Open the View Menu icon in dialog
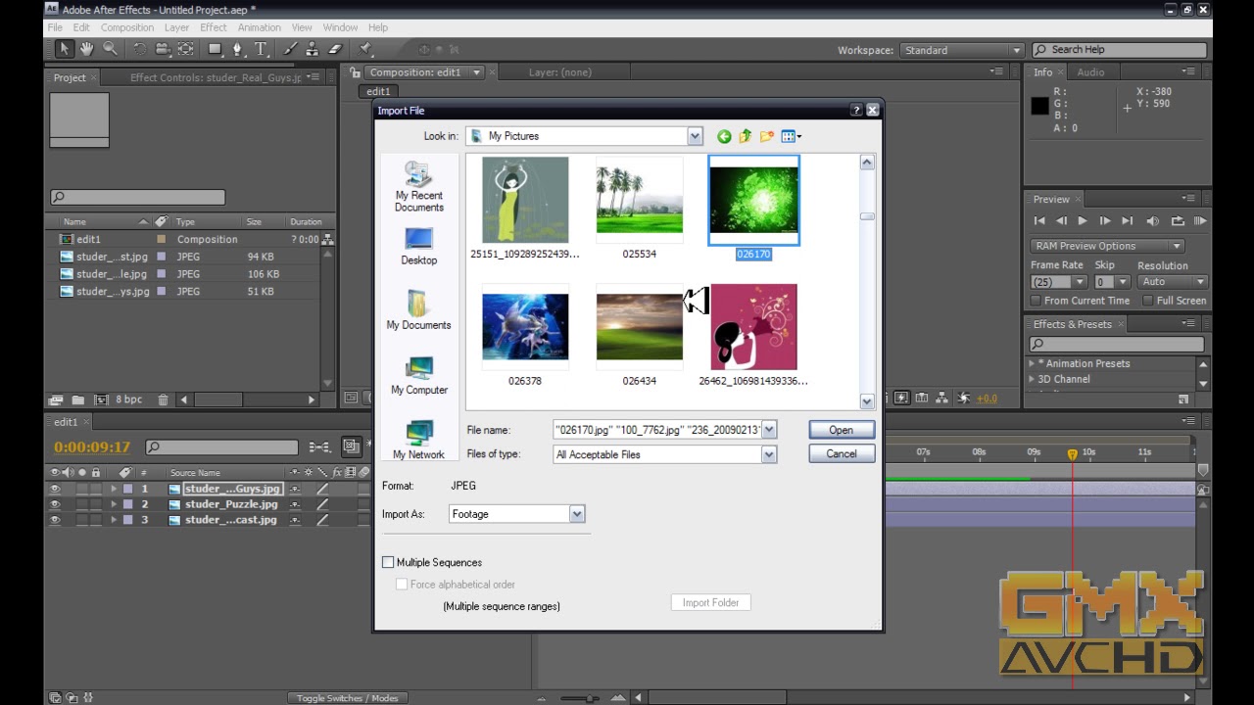The image size is (1254, 705). click(791, 136)
